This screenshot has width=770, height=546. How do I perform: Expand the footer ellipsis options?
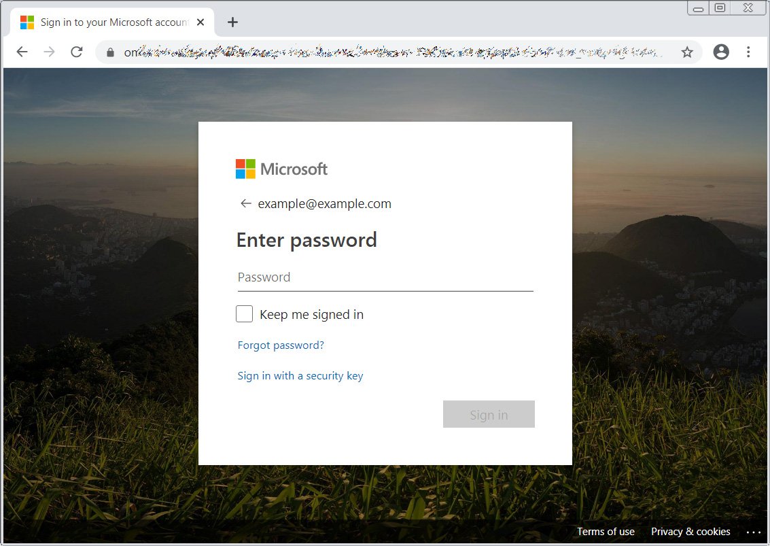pos(754,532)
